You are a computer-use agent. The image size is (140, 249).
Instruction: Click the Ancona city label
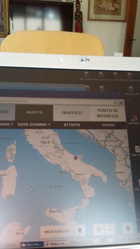57,134
